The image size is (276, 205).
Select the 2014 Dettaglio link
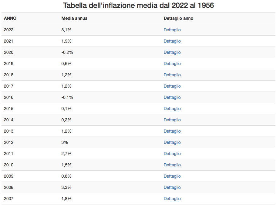(172, 120)
